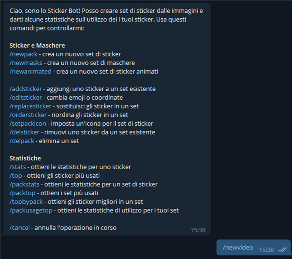This screenshot has width=292, height=259.
Task: Tap the /newanimated command link
Action: pyautogui.click(x=30, y=71)
